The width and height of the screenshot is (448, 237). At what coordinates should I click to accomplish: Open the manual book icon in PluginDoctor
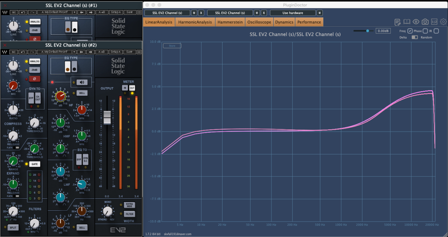pyautogui.click(x=407, y=22)
